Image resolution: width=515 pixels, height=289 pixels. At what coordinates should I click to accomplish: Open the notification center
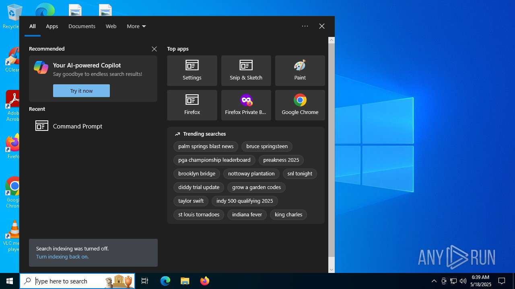click(x=502, y=281)
